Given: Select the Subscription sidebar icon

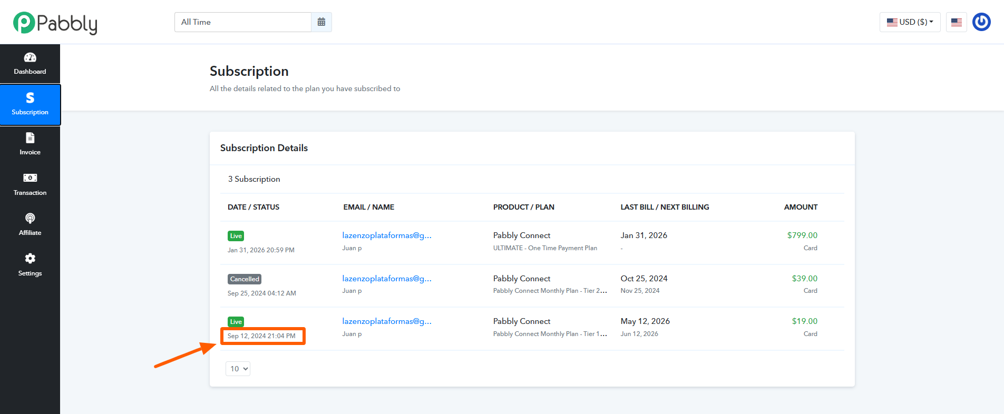Looking at the screenshot, I should [x=30, y=98].
